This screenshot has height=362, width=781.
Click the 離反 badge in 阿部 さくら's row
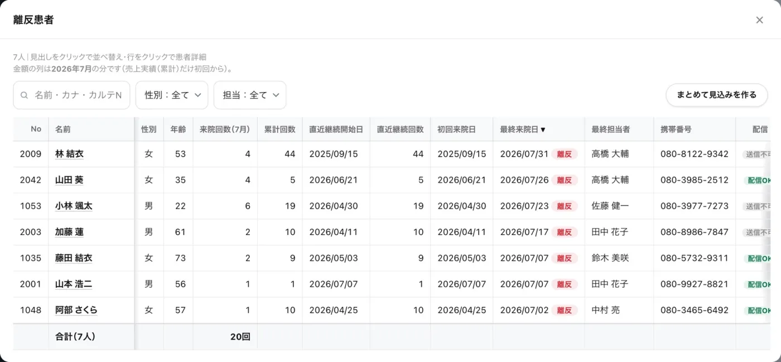(x=565, y=310)
